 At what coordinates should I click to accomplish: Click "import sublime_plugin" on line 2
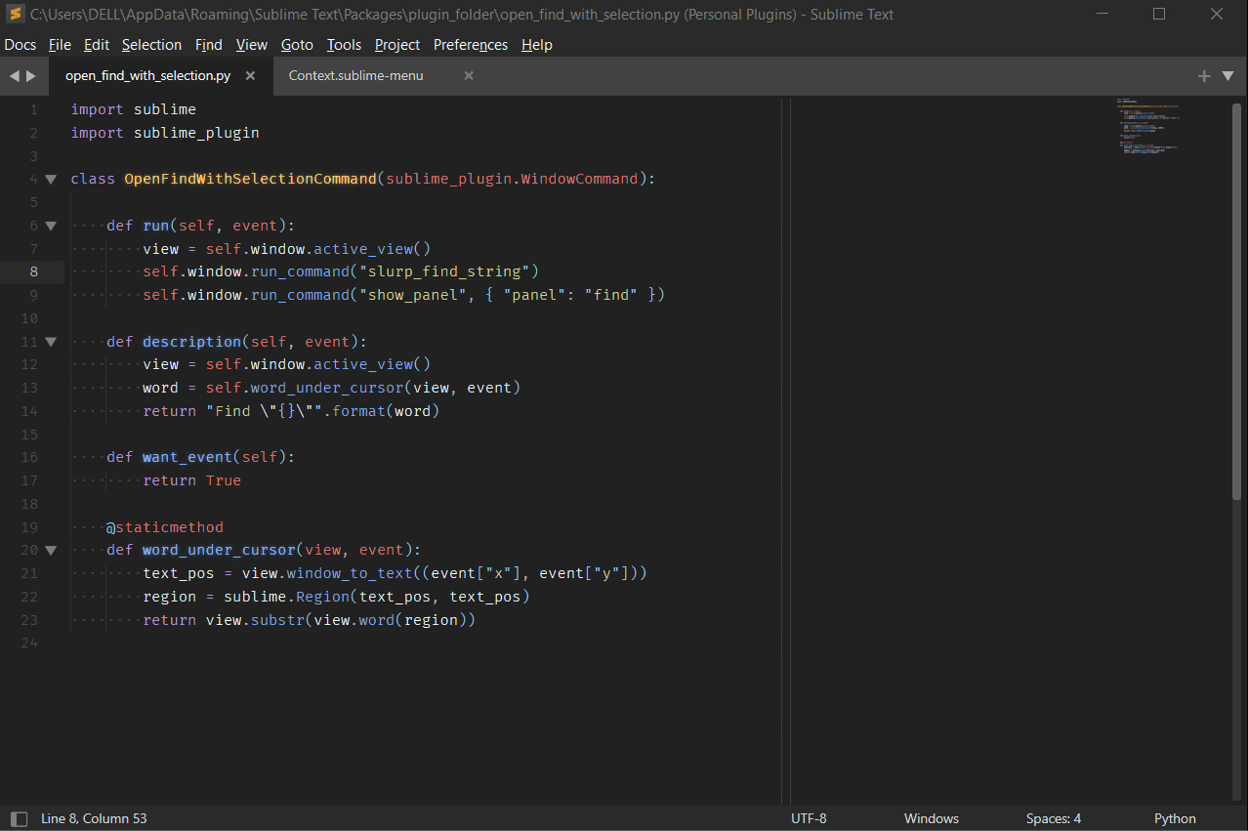(165, 133)
